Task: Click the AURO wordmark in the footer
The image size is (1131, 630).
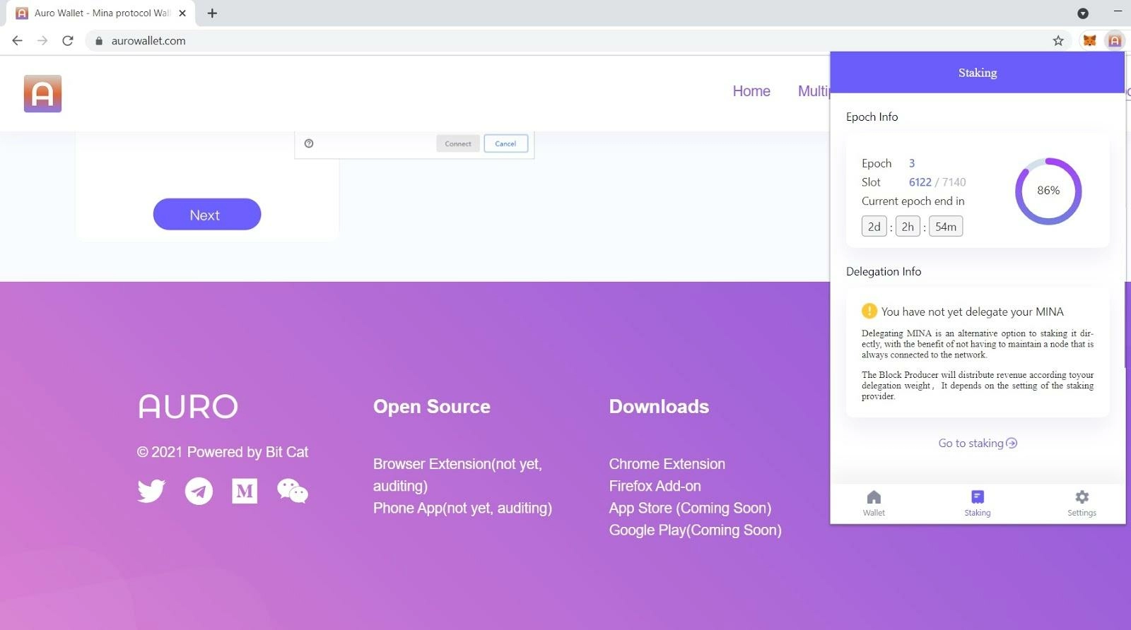Action: [188, 406]
